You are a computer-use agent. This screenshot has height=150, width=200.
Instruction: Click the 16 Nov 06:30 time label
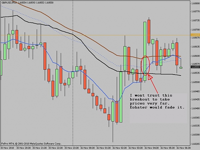click(183, 148)
